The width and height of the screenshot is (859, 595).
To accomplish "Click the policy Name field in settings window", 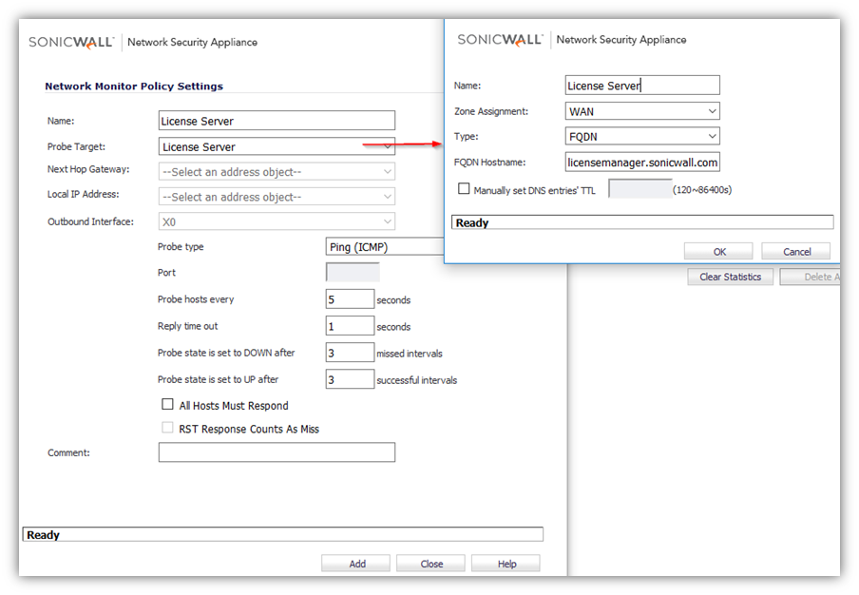I will click(277, 121).
